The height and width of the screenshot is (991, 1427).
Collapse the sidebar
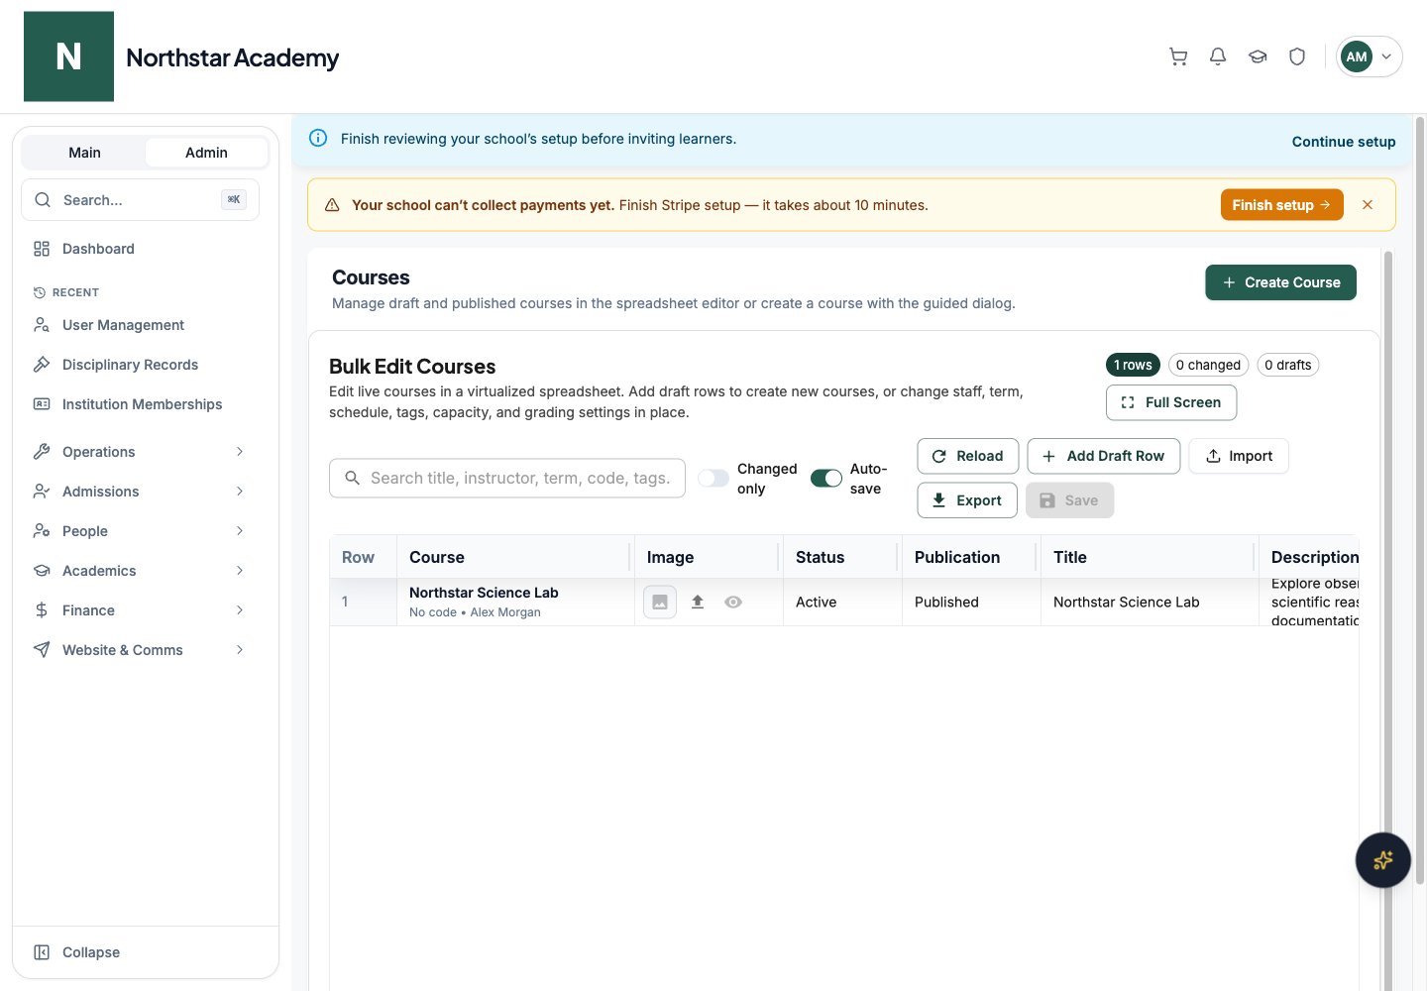click(140, 952)
